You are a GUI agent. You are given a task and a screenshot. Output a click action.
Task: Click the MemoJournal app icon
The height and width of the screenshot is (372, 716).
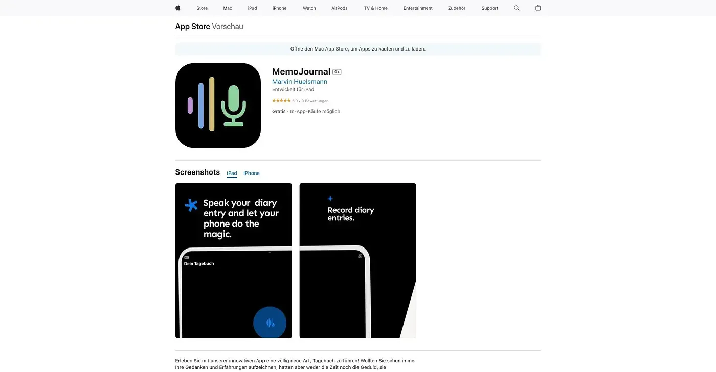pos(218,106)
